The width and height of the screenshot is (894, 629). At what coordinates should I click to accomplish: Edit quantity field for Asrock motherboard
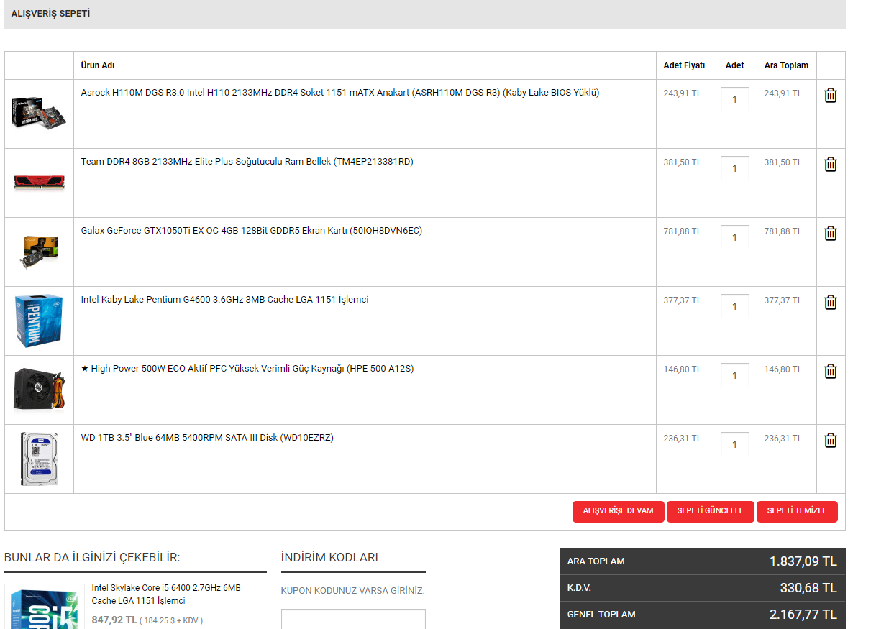pyautogui.click(x=734, y=100)
